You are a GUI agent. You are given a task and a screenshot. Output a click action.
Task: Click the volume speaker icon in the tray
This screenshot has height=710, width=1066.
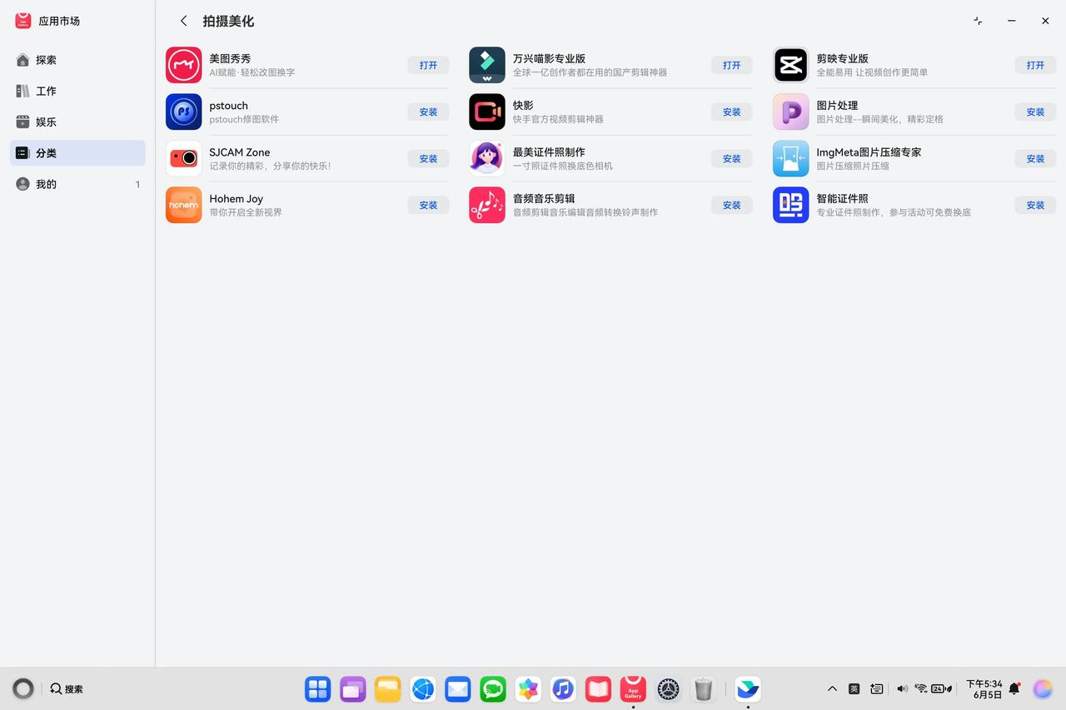click(x=902, y=689)
